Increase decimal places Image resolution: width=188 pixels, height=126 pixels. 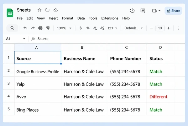point(102,28)
